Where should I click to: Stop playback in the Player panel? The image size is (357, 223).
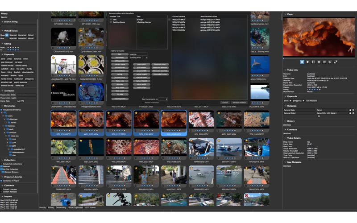(302, 62)
